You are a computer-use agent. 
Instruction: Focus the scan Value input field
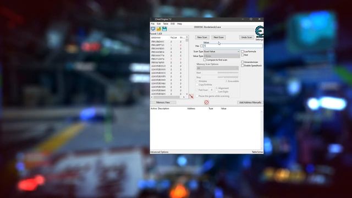click(233, 46)
